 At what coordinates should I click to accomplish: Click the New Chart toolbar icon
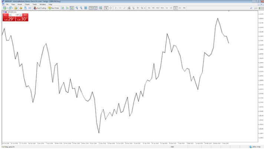(x=4, y=8)
